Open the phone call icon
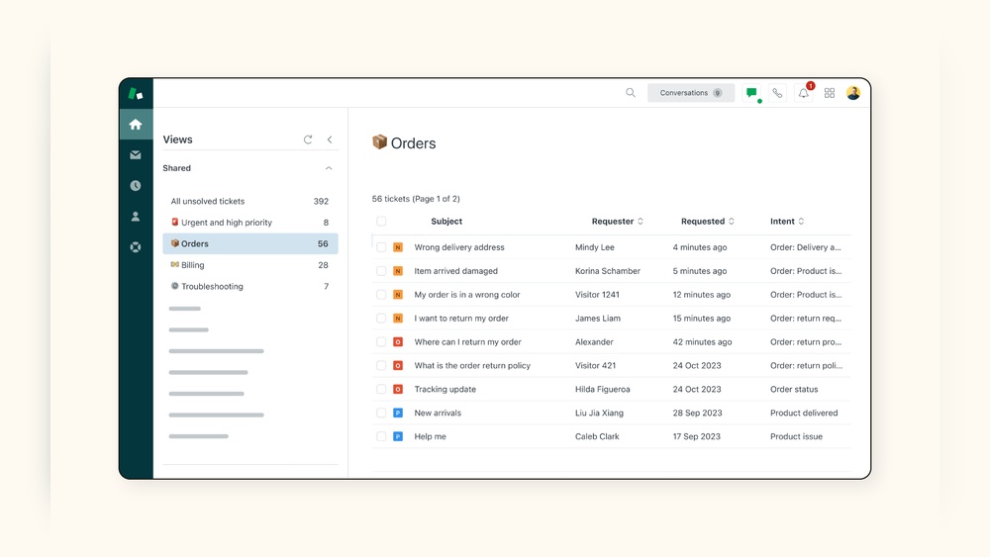990x557 pixels. point(777,93)
